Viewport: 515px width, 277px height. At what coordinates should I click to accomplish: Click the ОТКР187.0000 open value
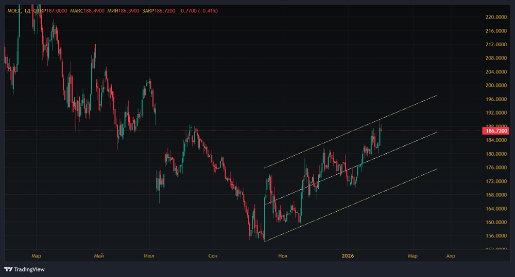pyautogui.click(x=50, y=11)
